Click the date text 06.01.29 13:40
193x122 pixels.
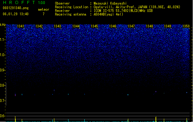point(16,14)
